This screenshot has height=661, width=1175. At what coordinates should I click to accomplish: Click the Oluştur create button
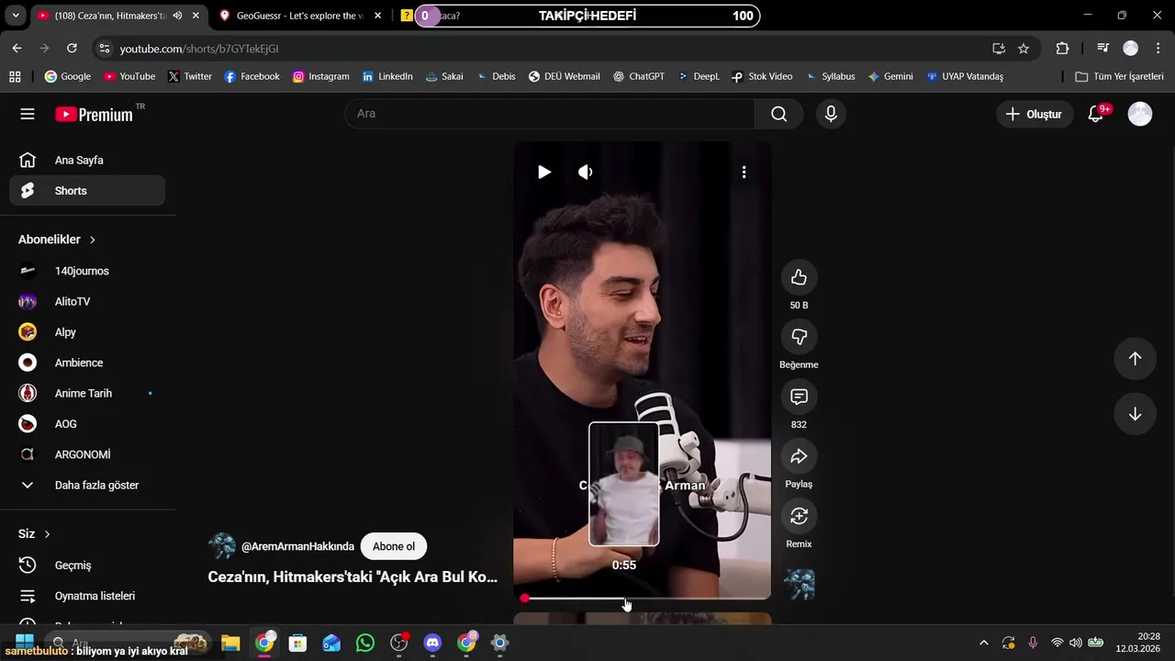coord(1035,114)
